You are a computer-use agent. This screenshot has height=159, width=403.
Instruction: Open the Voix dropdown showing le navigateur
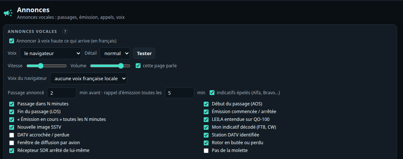tap(51, 53)
